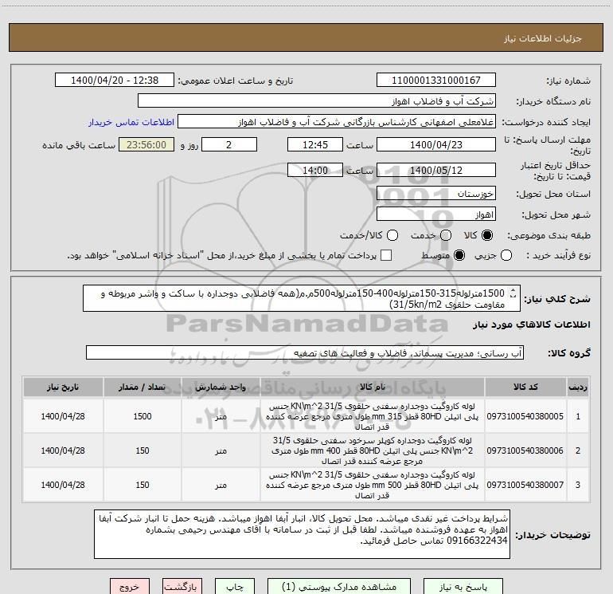Click the اطلاعات کالاهای مورد نیاز heading
The width and height of the screenshot is (613, 594).
pos(531,325)
